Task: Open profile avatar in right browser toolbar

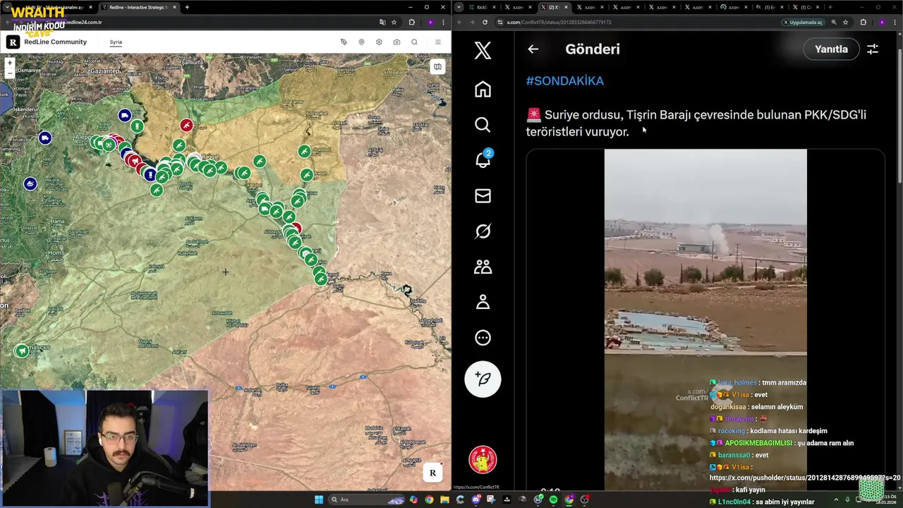Action: tap(881, 22)
